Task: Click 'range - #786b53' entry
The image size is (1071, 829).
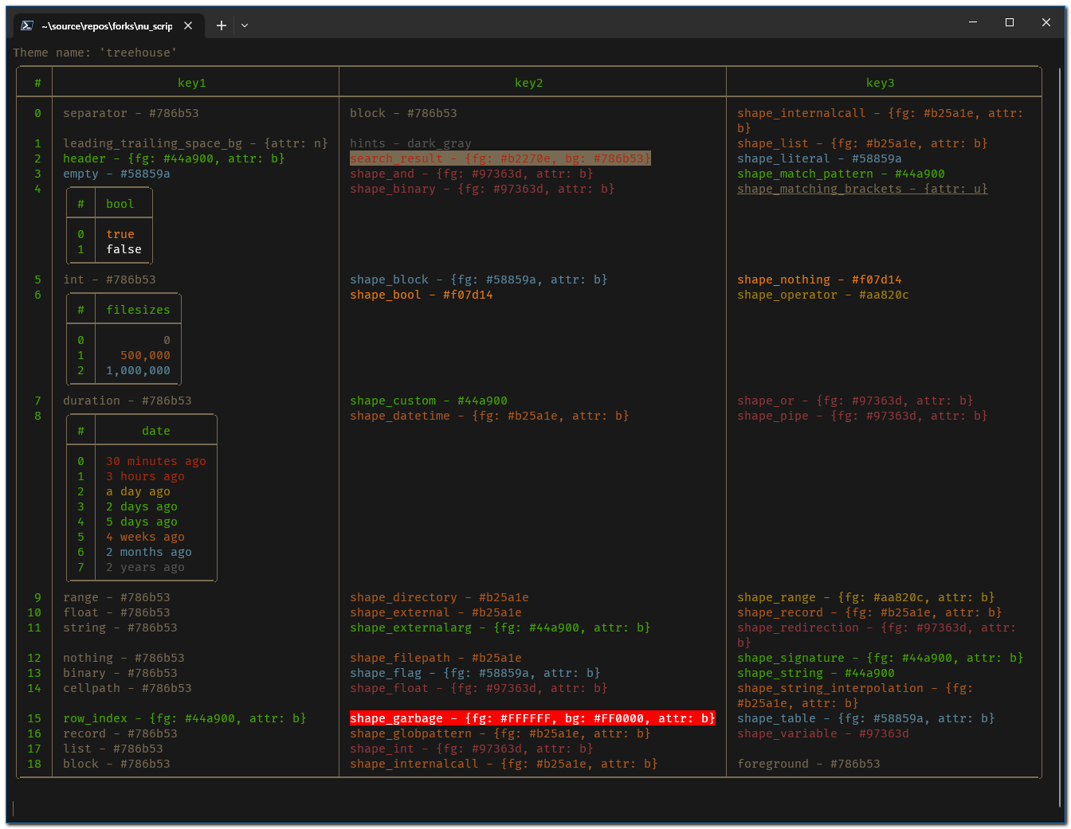Action: click(116, 597)
